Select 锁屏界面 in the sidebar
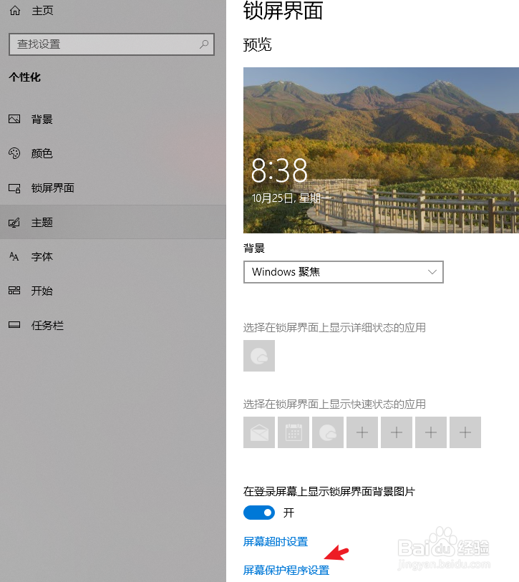 113,188
